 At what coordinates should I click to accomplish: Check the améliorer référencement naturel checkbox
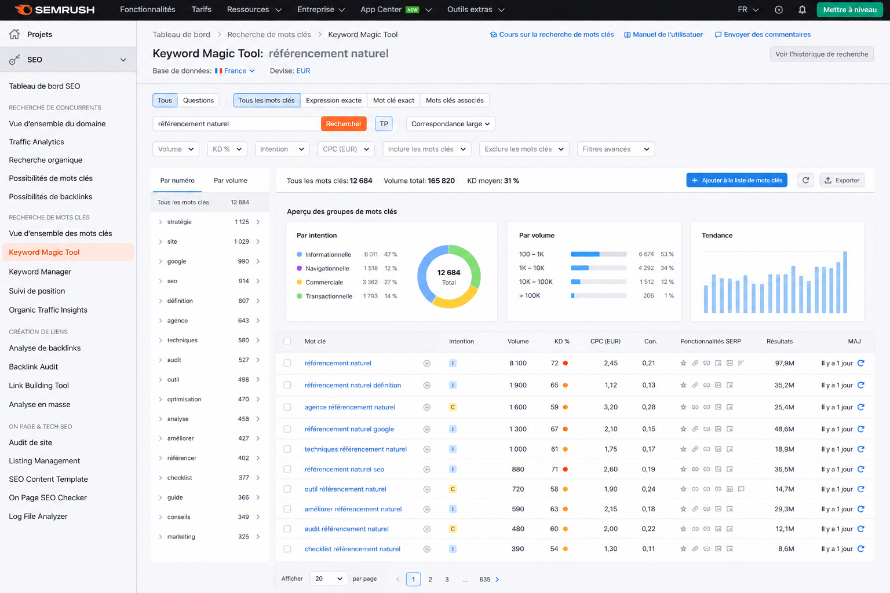[287, 509]
